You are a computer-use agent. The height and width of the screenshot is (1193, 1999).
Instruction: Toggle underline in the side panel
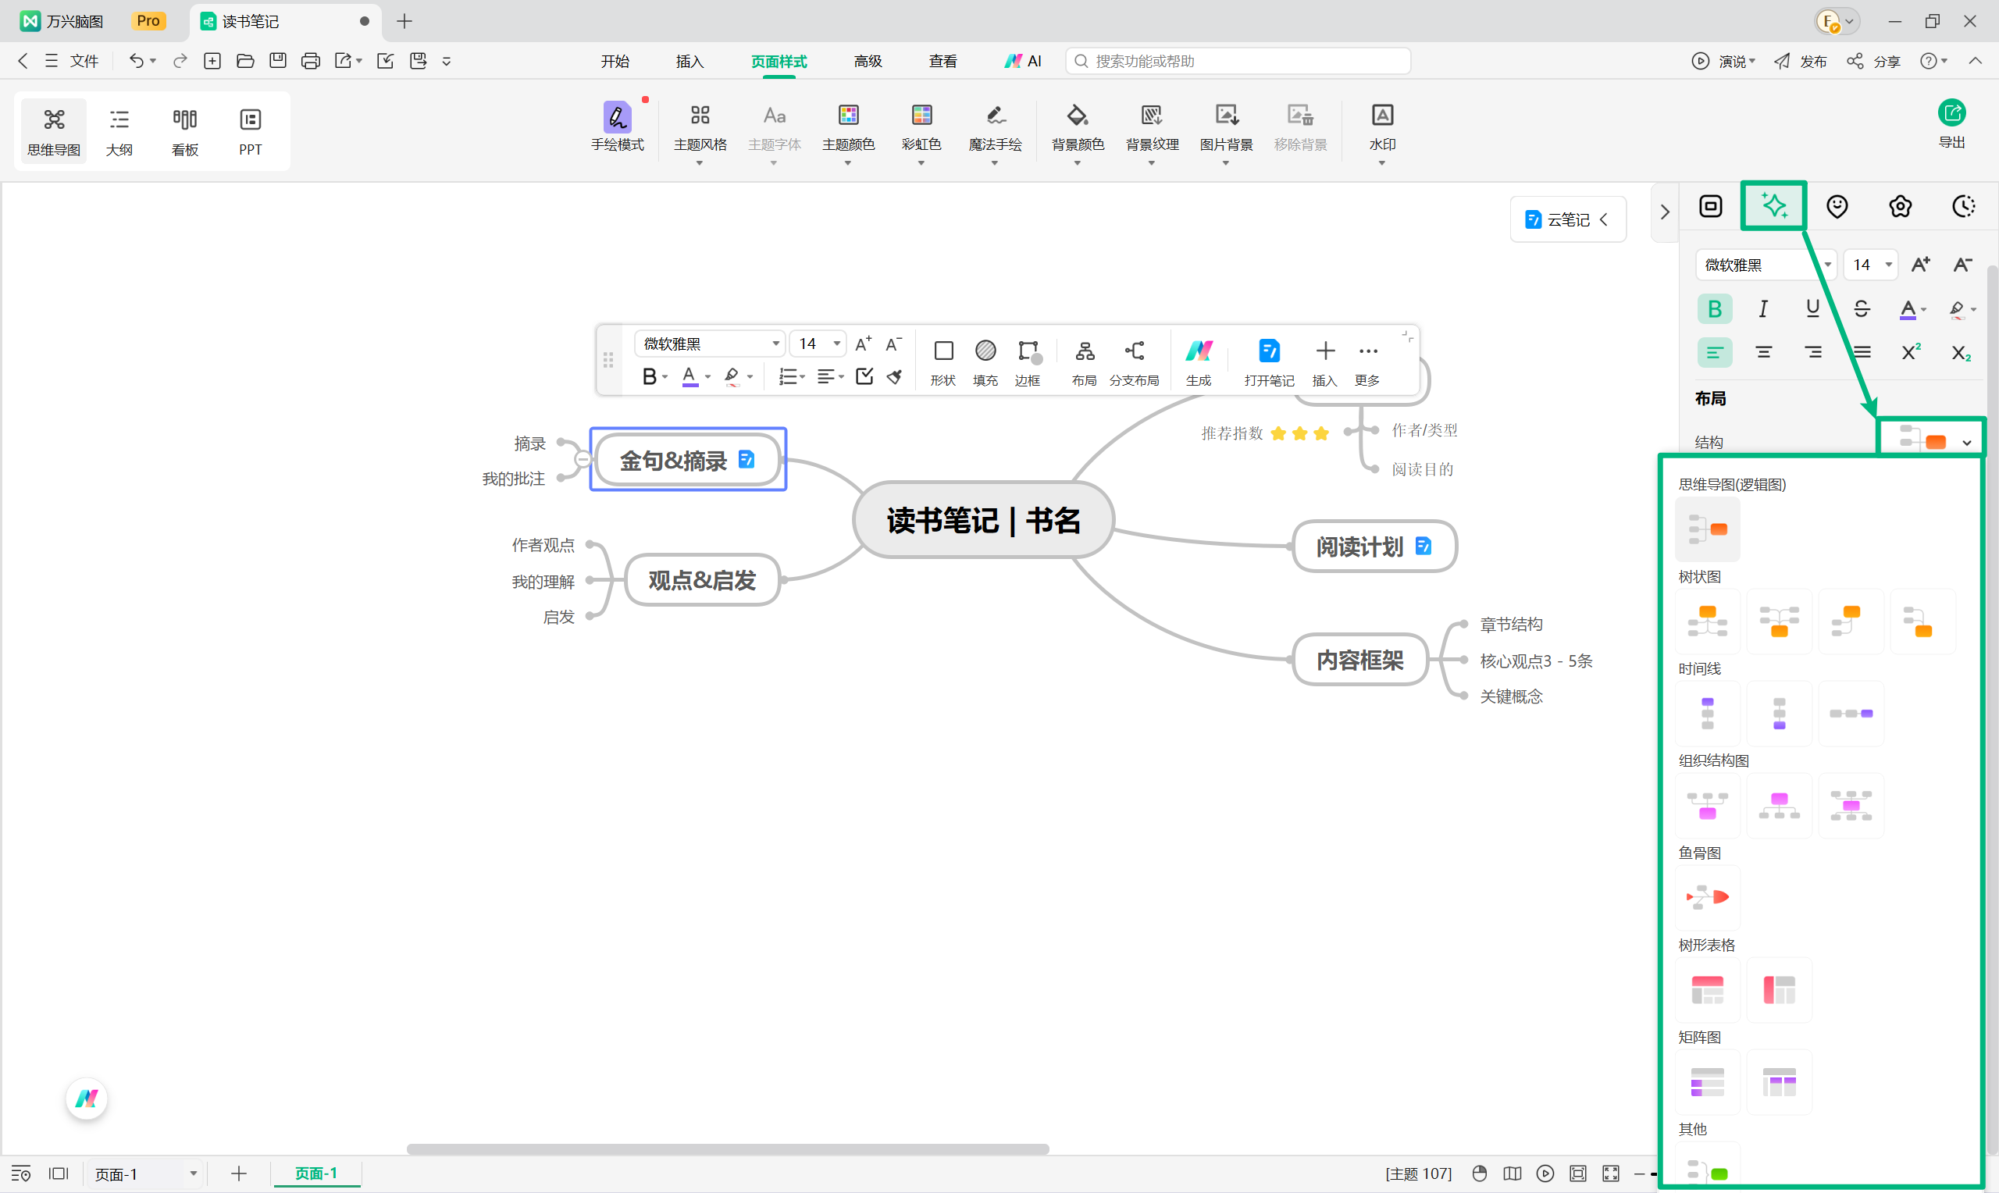[1812, 308]
